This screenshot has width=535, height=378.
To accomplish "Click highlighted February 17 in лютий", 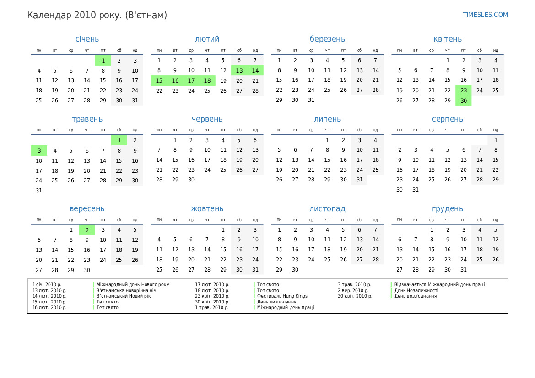I will coord(191,81).
